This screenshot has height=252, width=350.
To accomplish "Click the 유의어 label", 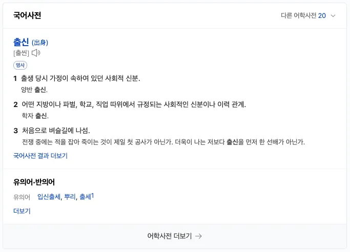I will (x=22, y=197).
